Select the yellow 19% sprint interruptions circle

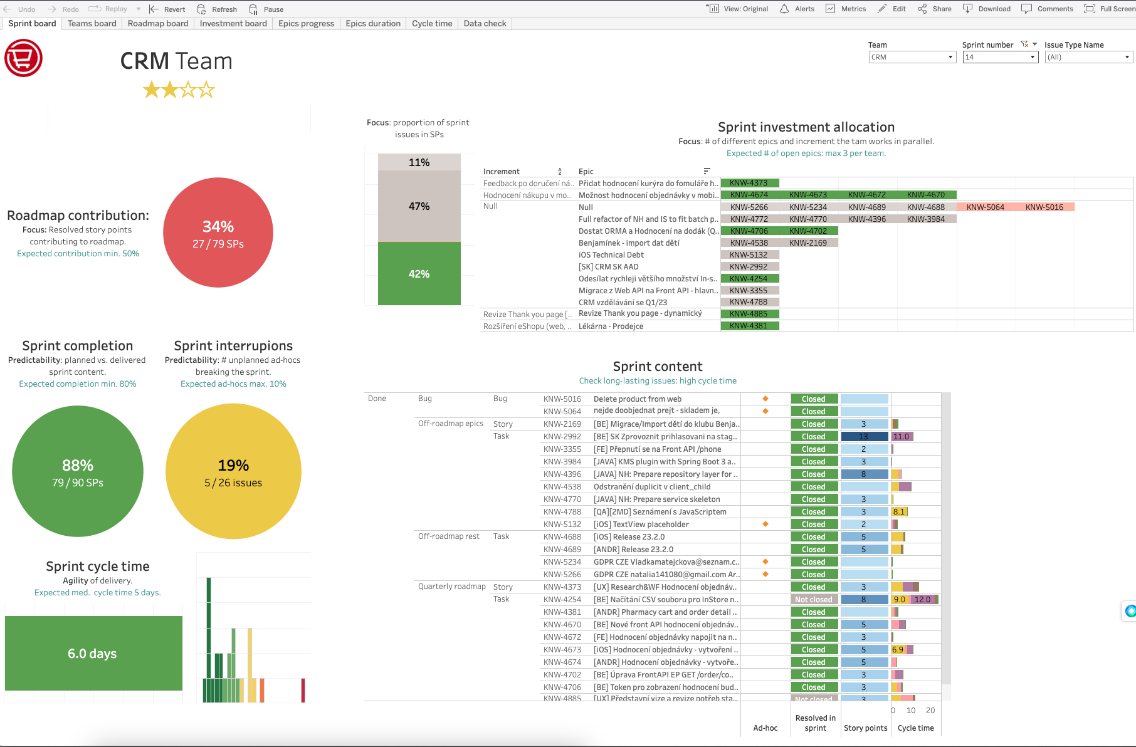click(x=233, y=471)
